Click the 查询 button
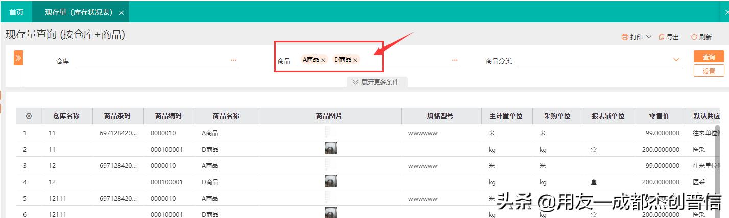Screen dimensions: 729x218 pyautogui.click(x=709, y=57)
